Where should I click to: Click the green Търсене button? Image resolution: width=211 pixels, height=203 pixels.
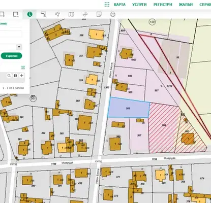point(11,56)
